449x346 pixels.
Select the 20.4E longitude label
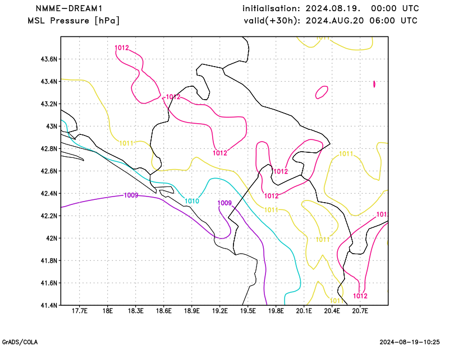click(x=332, y=311)
